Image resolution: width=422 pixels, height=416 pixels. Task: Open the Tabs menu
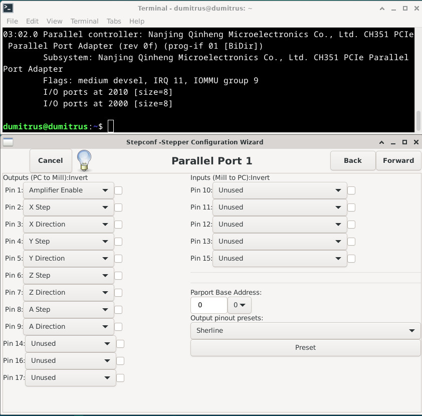[x=114, y=21]
